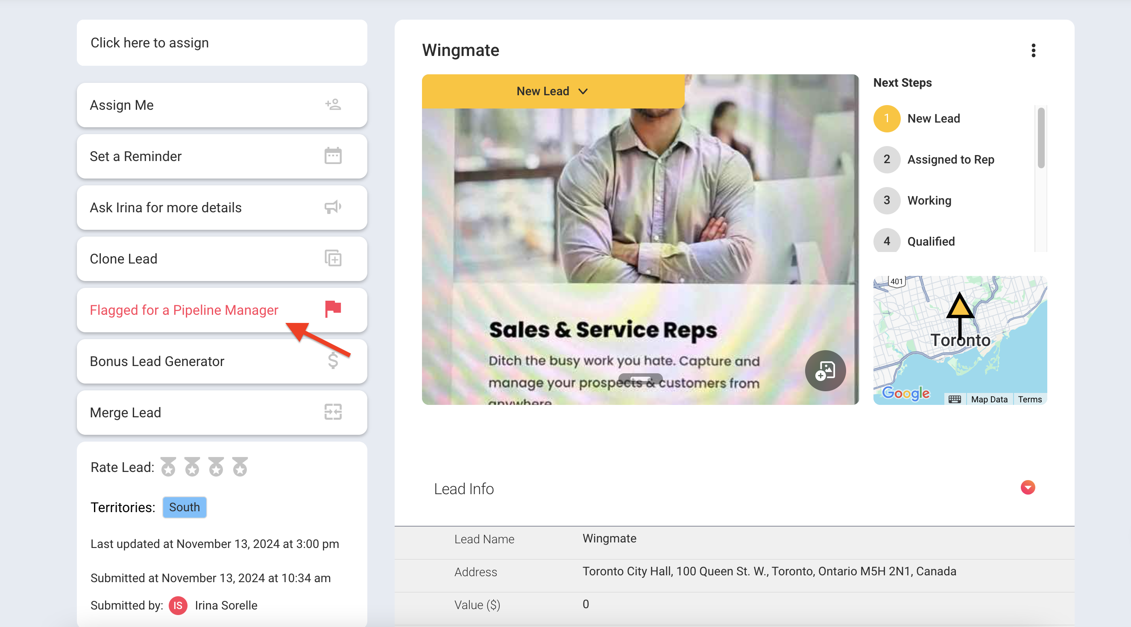
Task: Click the add image button on photo
Action: point(825,371)
